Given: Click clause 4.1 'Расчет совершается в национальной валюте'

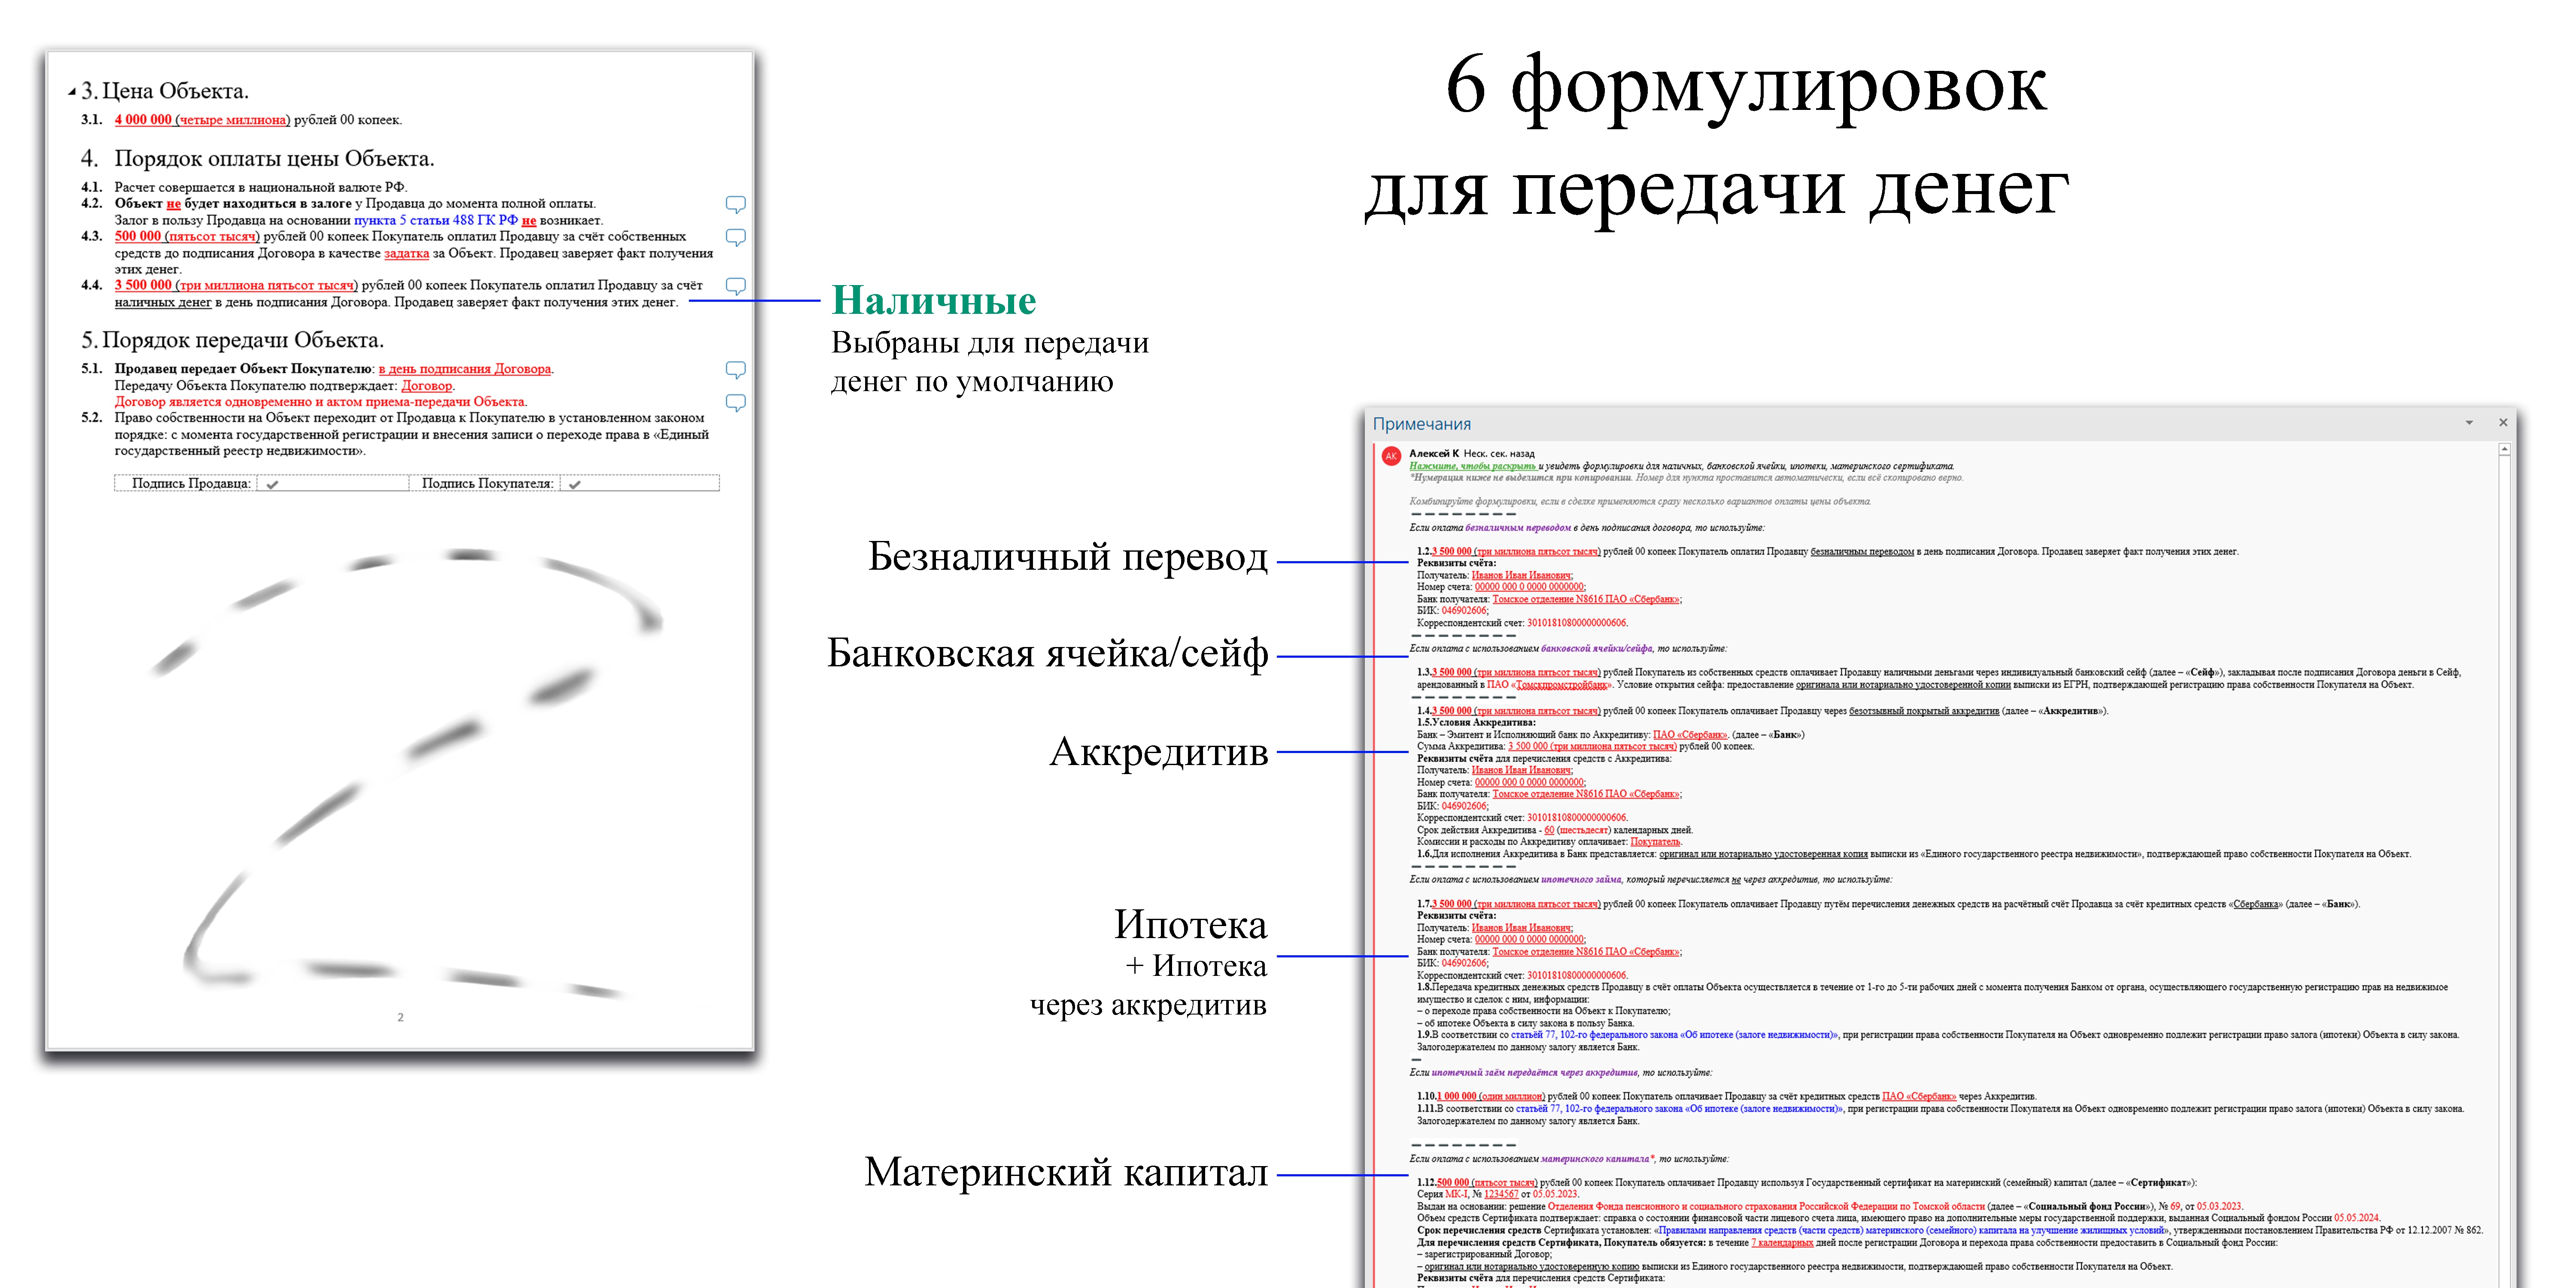Looking at the screenshot, I should point(260,187).
